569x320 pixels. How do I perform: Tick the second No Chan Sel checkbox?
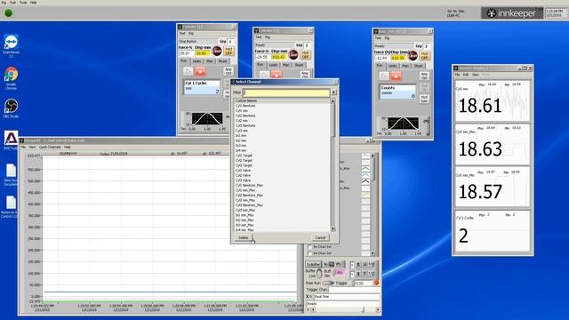click(309, 252)
